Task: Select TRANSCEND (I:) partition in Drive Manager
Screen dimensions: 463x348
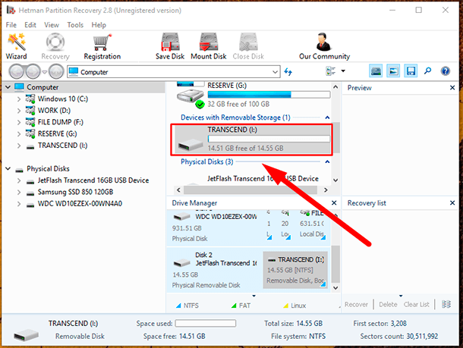Action: point(295,270)
